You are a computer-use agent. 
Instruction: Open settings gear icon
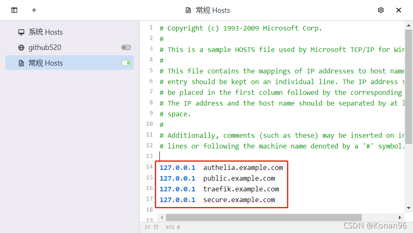(x=381, y=10)
